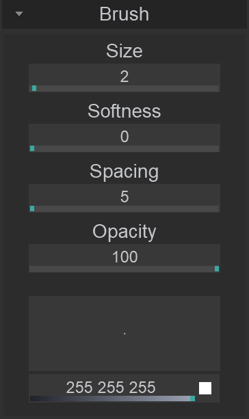Click the Brush panel header title

click(124, 14)
